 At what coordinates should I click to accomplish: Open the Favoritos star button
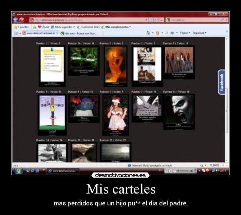click(22, 27)
